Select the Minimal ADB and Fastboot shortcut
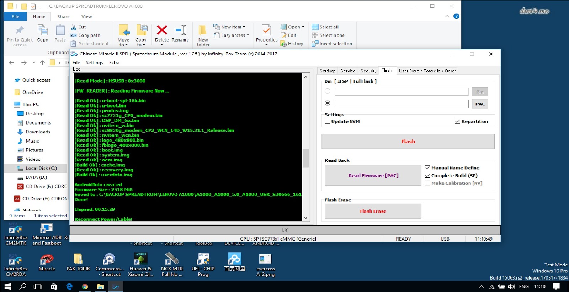Image resolution: width=569 pixels, height=292 pixels. click(47, 234)
